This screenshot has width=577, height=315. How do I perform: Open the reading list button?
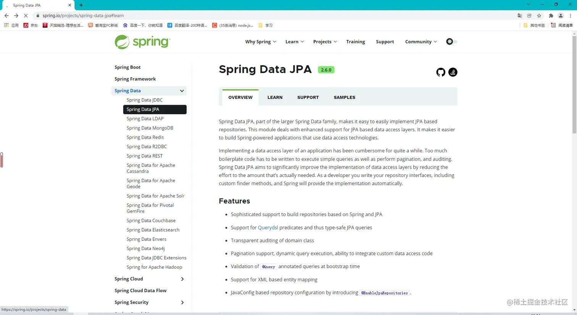pos(562,25)
